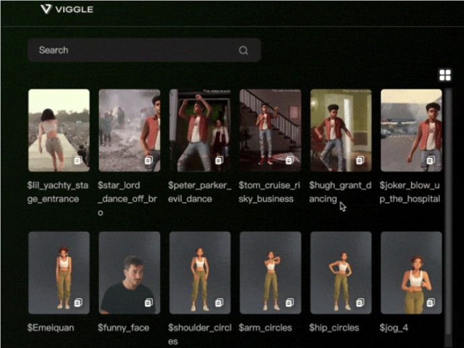This screenshot has height=348, width=464.
Task: Copy icon on $joker_blow_up_the_hospital thumbnail
Action: coord(430,161)
